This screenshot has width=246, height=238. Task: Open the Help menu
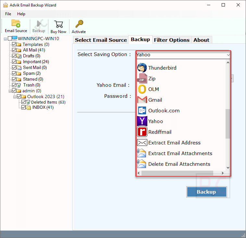(x=21, y=14)
